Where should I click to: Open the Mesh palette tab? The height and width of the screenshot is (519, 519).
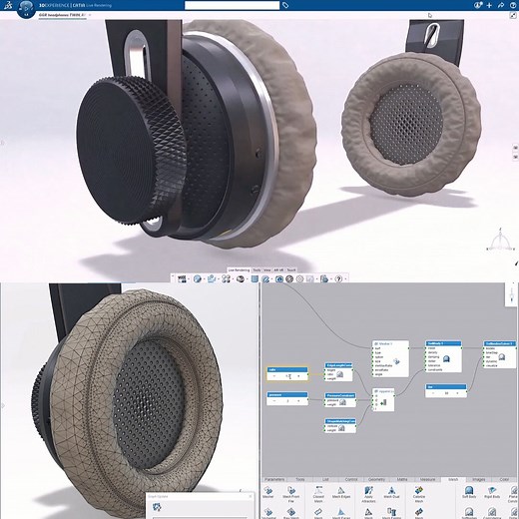click(453, 479)
